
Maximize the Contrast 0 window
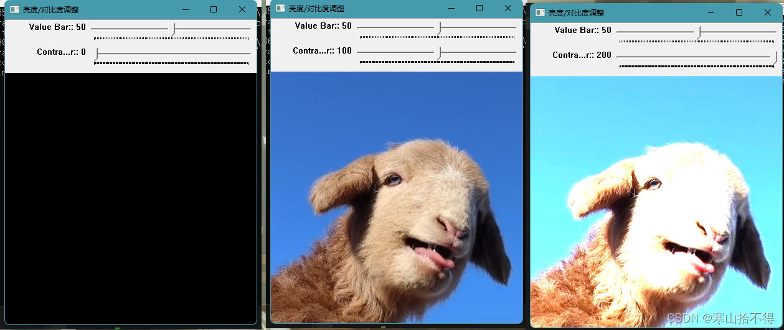tap(214, 9)
